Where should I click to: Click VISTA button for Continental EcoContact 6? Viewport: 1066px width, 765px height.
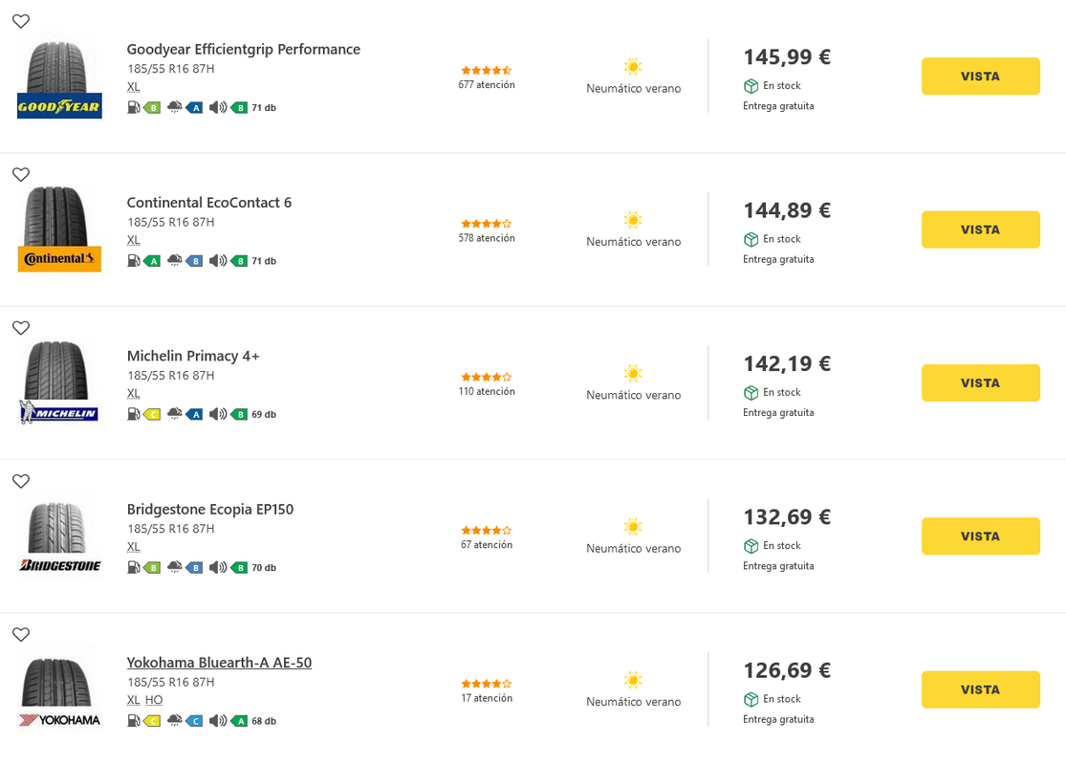click(980, 229)
